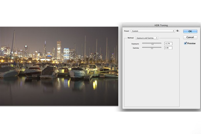The height and width of the screenshot is (134, 201).
Task: Confirm HDR Toning with OK
Action: [x=190, y=31]
